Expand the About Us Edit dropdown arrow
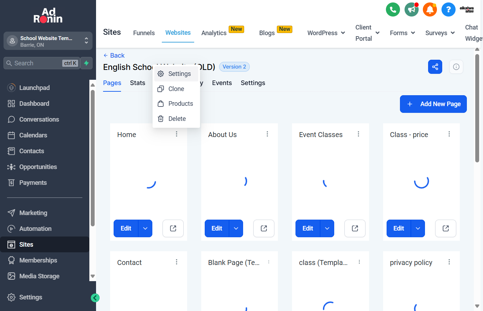This screenshot has height=311, width=483. click(x=236, y=228)
